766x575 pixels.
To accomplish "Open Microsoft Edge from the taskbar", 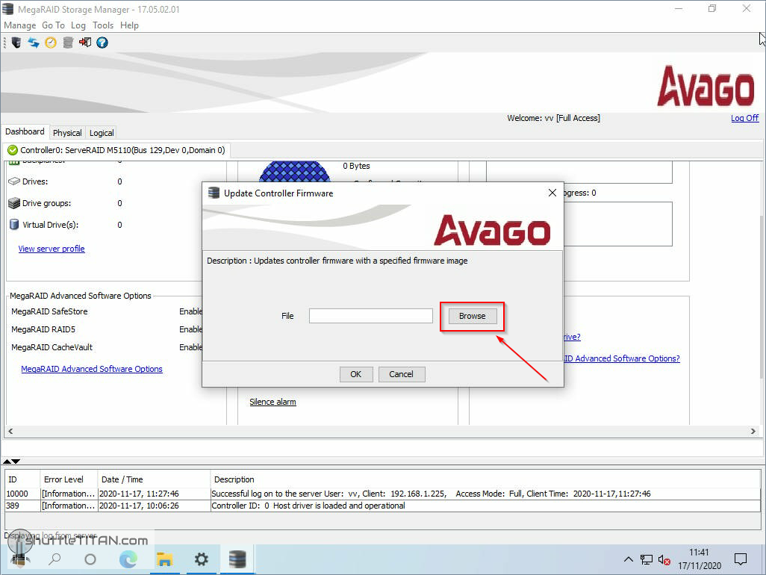I will click(x=128, y=559).
